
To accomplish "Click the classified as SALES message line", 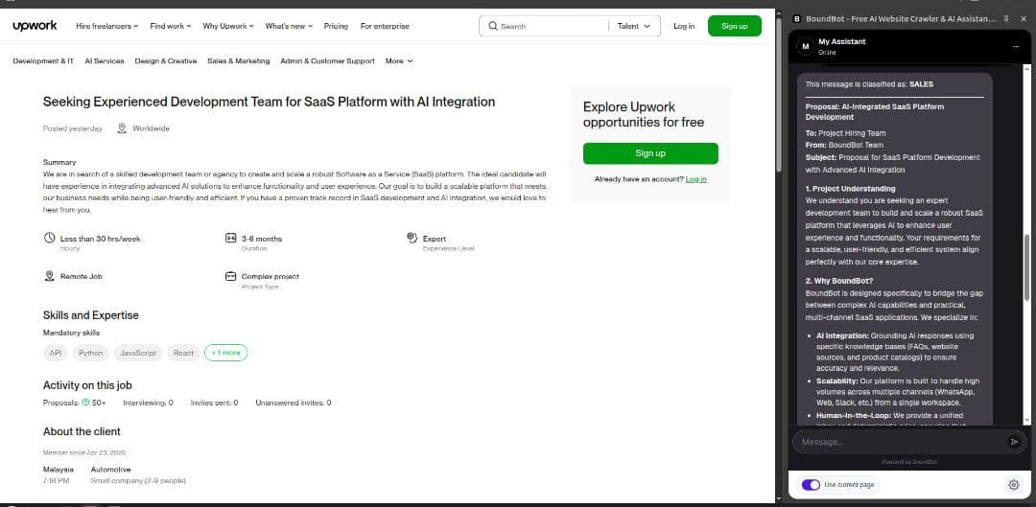I will click(869, 84).
